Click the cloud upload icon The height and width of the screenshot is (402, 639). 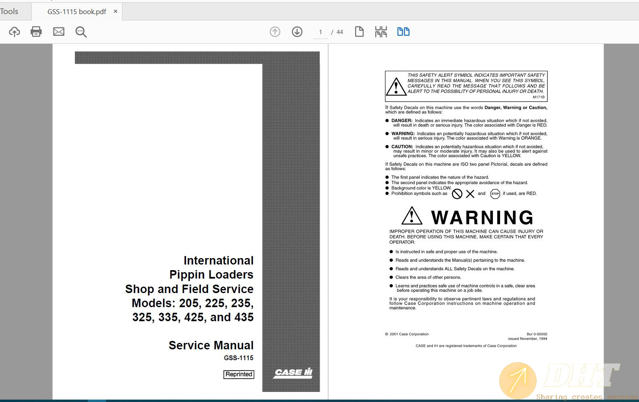[14, 32]
